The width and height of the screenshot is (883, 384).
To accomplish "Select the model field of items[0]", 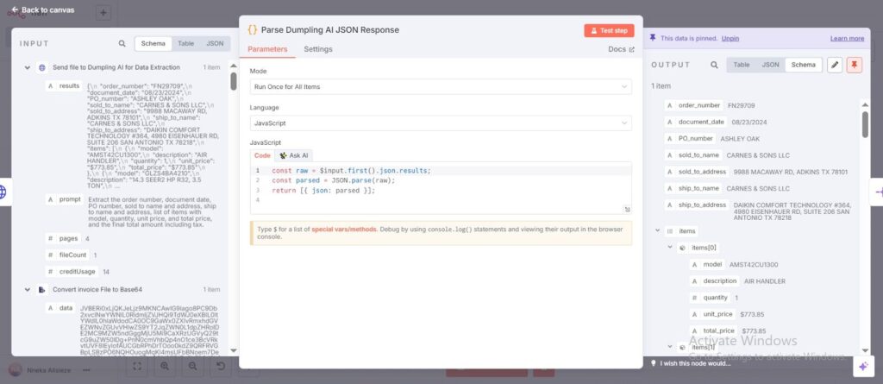I will pyautogui.click(x=707, y=264).
